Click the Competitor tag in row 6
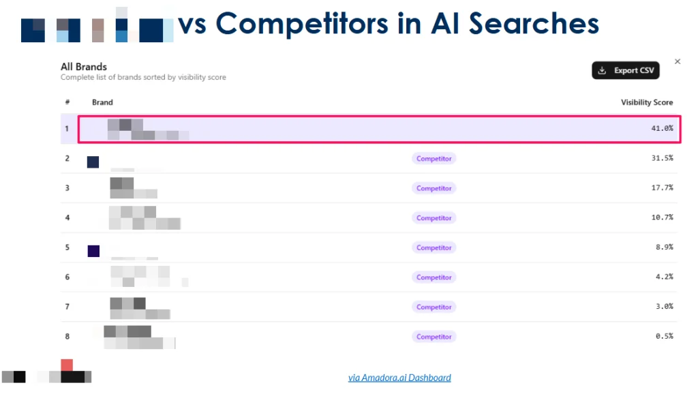 (434, 277)
